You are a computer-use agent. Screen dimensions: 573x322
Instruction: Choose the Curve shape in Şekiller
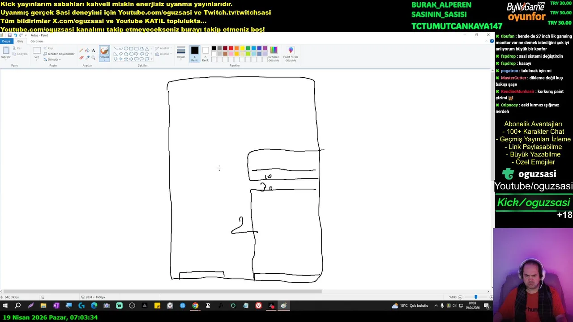point(121,49)
